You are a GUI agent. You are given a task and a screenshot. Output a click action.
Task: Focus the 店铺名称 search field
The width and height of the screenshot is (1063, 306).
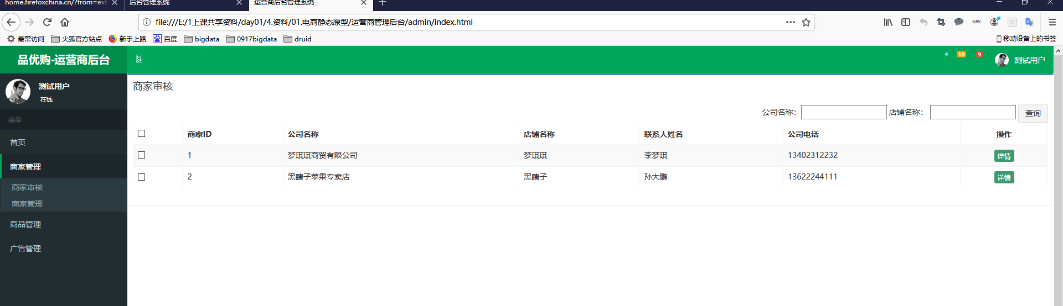coord(973,112)
